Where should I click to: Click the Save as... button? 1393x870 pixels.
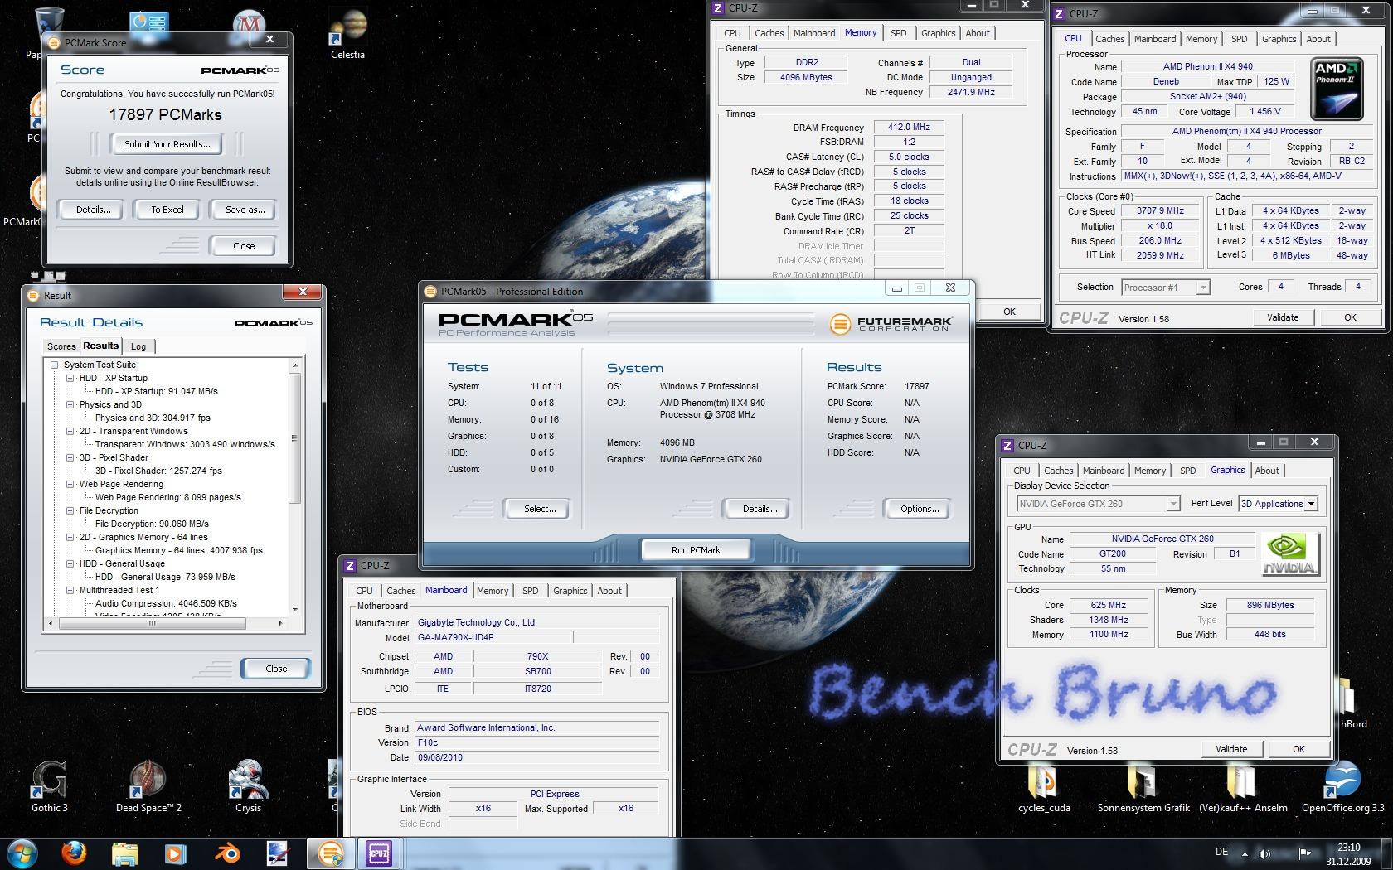click(x=245, y=210)
